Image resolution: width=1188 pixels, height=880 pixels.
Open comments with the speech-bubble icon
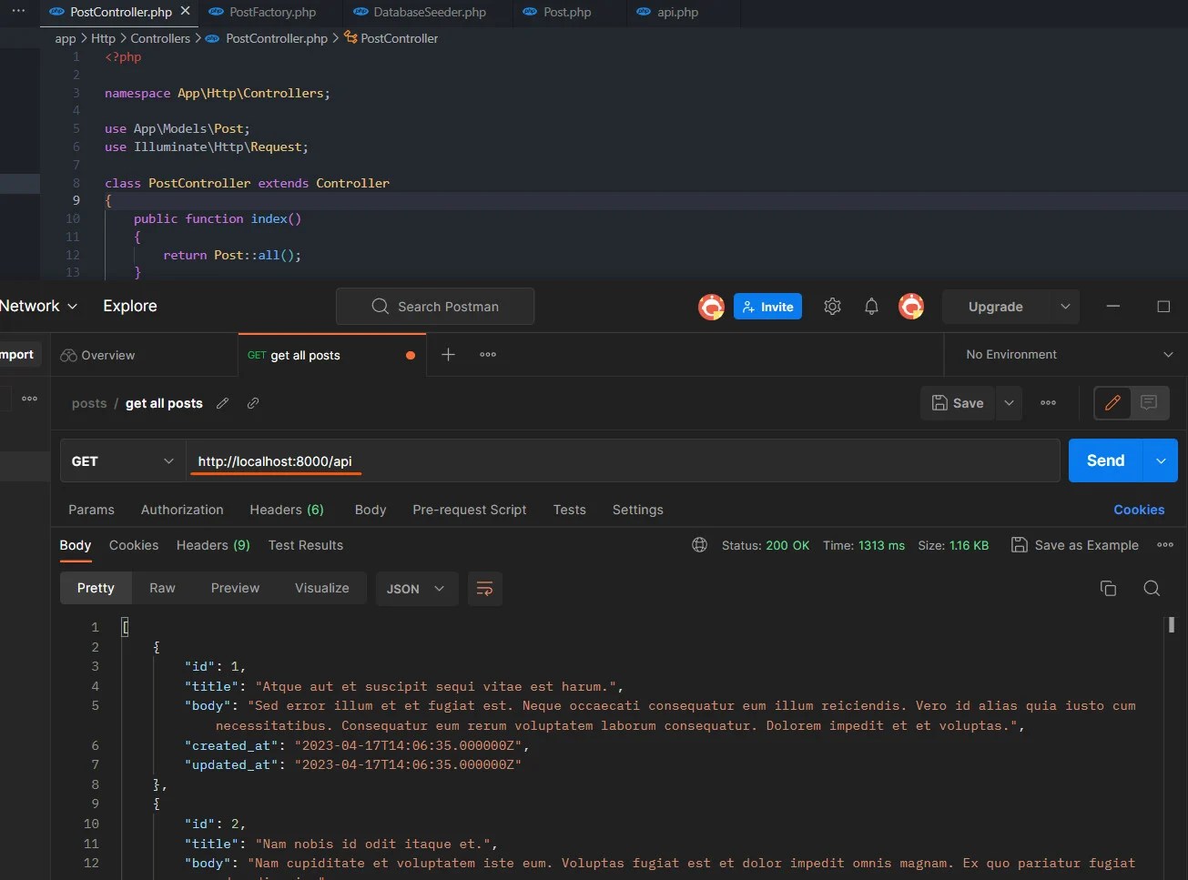(1148, 403)
